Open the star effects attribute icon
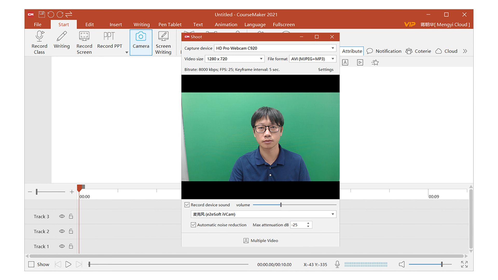This screenshot has width=498, height=280. pos(375,62)
